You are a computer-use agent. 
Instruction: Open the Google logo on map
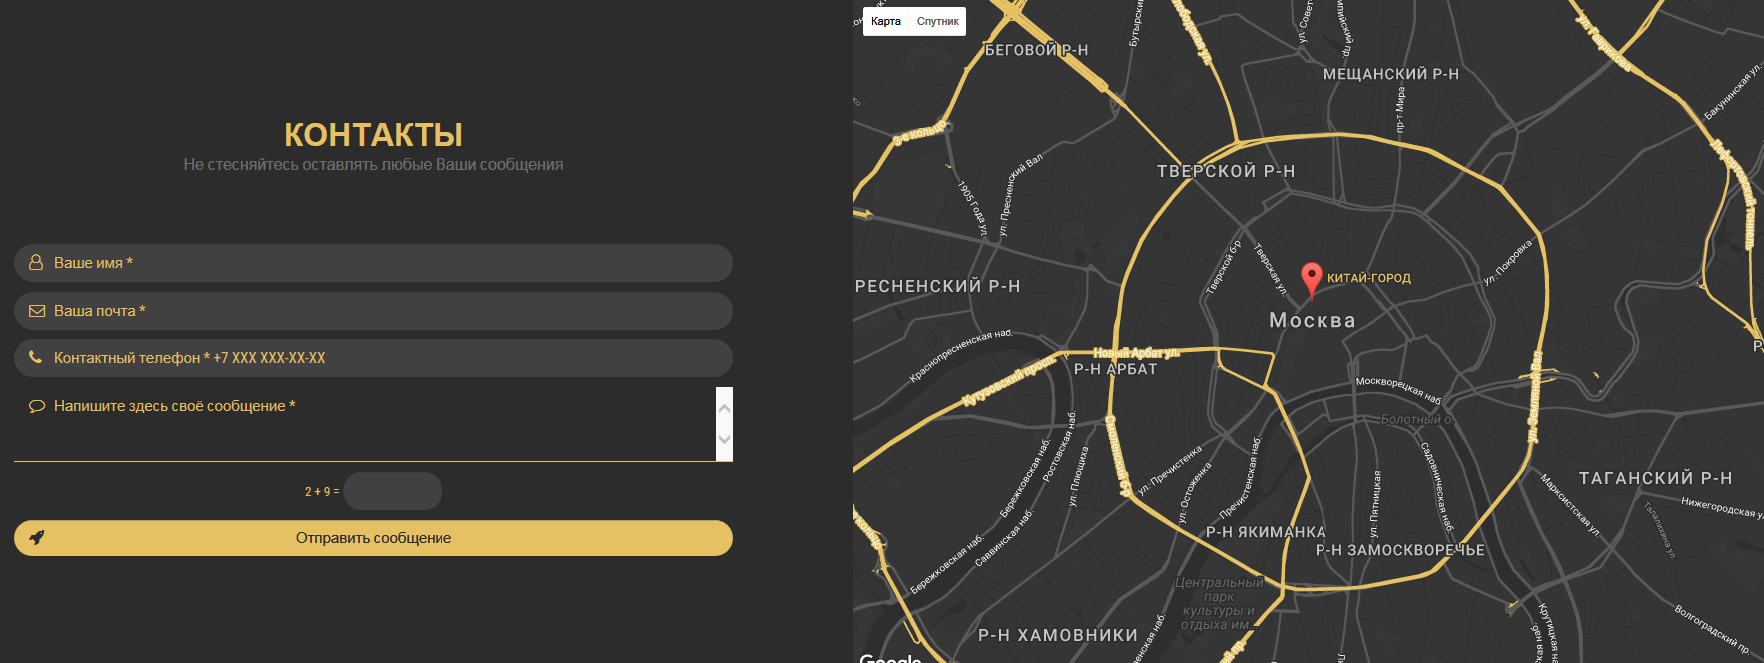pos(889,657)
